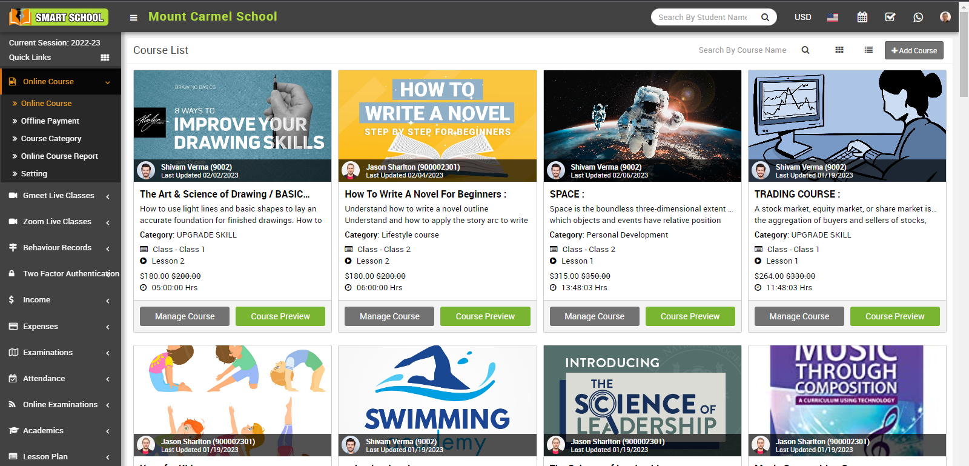
Task: Open the calendar icon in top bar
Action: point(862,17)
